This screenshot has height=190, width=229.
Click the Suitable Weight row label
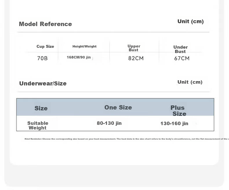coord(38,125)
